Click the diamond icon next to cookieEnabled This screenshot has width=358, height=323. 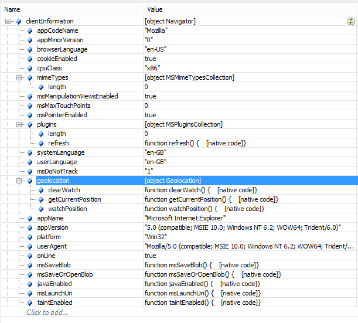[x=30, y=59]
